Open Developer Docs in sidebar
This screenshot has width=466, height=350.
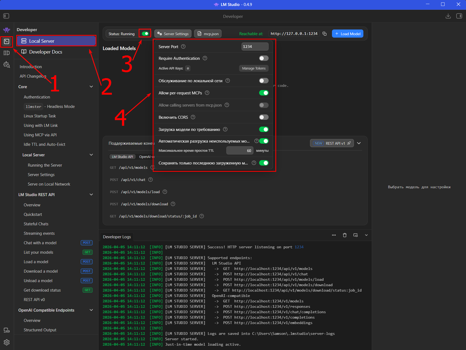45,52
